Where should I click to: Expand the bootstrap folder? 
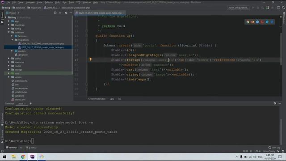(x=9, y=25)
